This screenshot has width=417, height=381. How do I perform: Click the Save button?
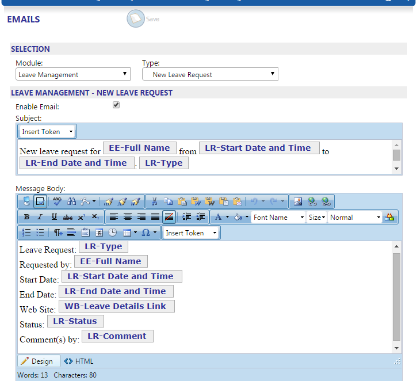pyautogui.click(x=143, y=20)
